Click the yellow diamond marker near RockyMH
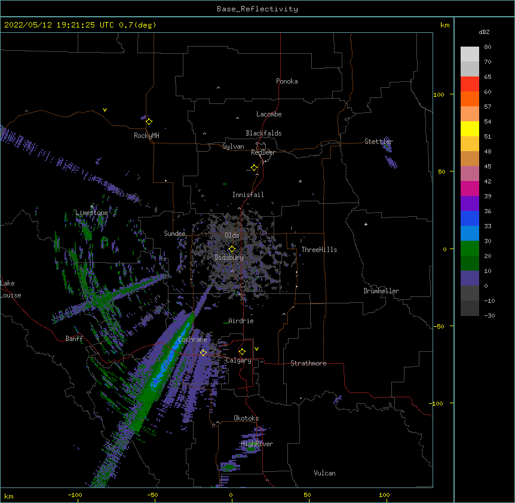This screenshot has width=515, height=503. pyautogui.click(x=149, y=122)
